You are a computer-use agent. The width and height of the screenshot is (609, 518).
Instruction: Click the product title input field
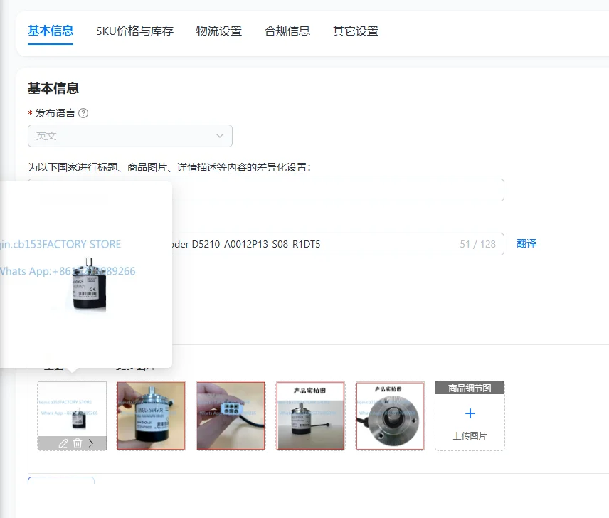tap(337, 244)
